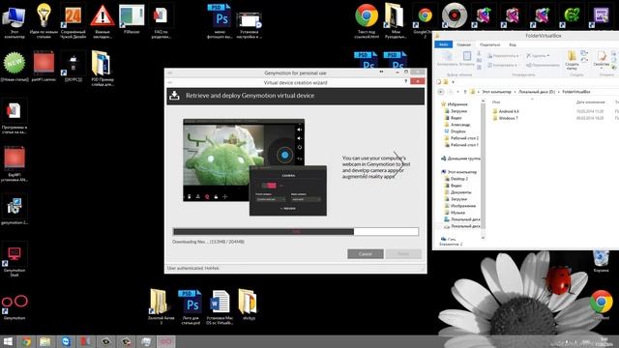Screen dimensions: 619x348
Task: Click This Computer in the address path
Action: tap(496, 92)
